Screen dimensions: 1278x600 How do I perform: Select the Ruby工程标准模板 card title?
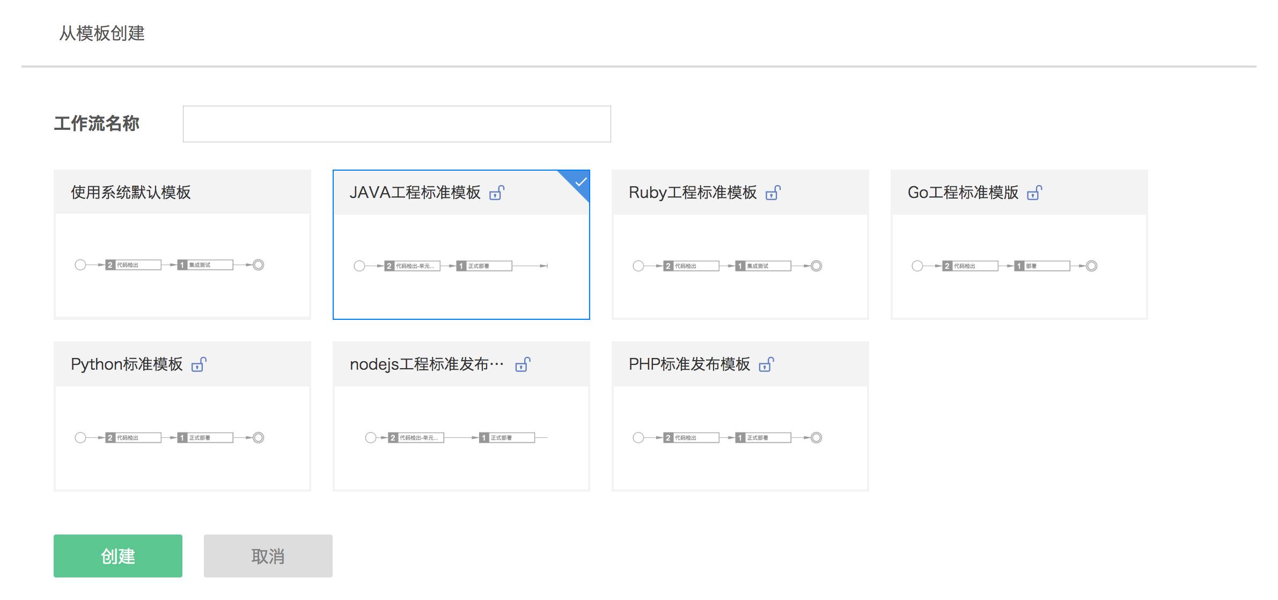pos(692,193)
